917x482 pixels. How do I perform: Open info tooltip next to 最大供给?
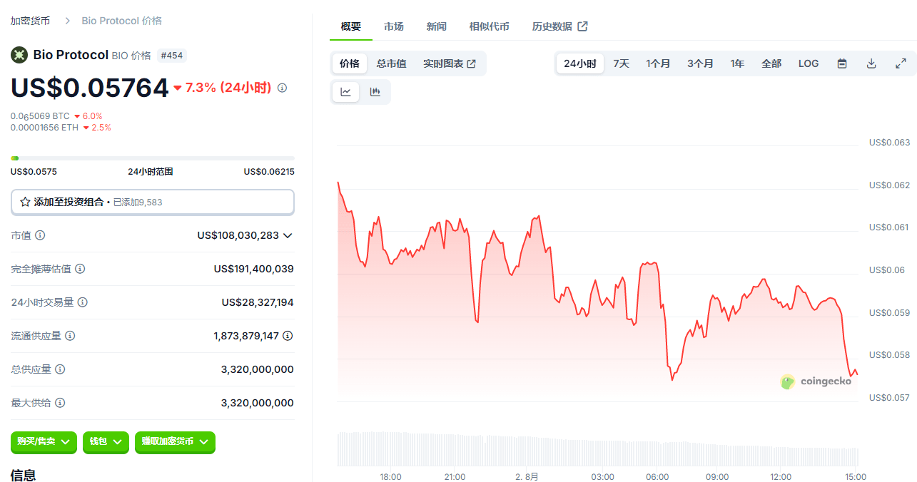click(60, 403)
